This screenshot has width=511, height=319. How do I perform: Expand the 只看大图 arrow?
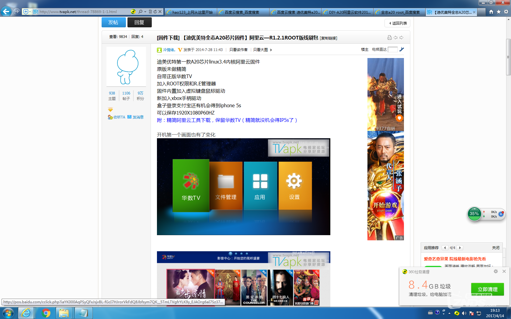point(271,50)
